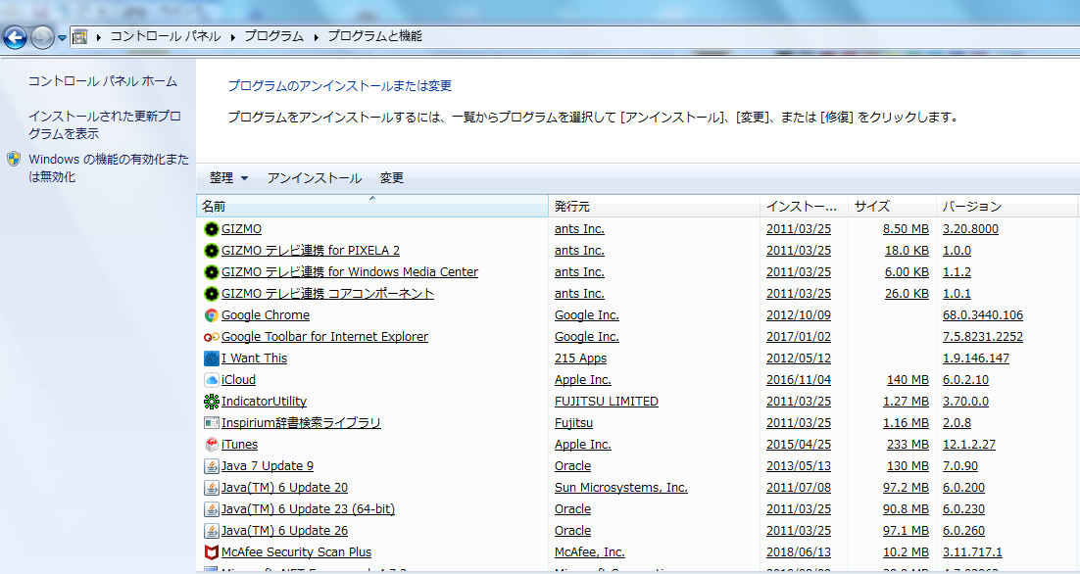
Task: Sort by the 発行元 column header
Action: click(655, 207)
